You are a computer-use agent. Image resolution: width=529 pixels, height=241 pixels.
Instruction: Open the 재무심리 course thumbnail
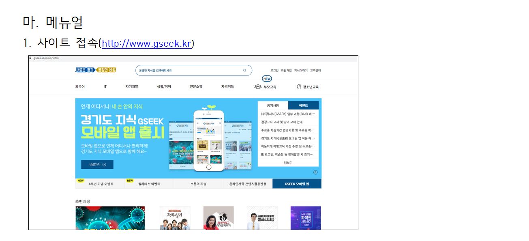(175, 218)
